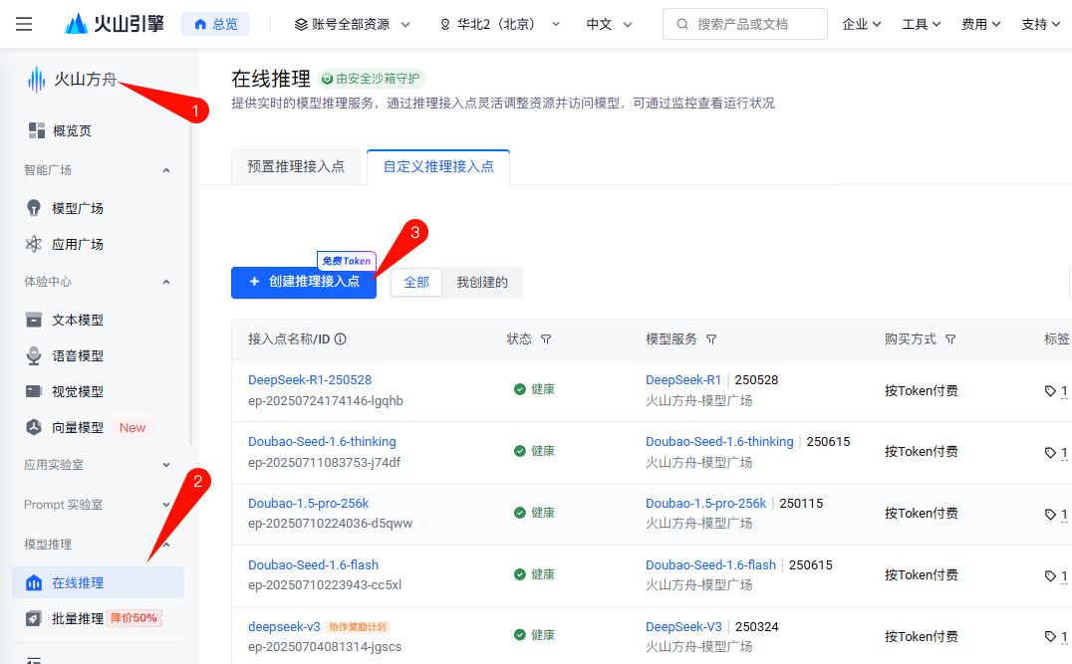Open 视觉模型 experience page
Screen dimensions: 1072x664
click(78, 391)
